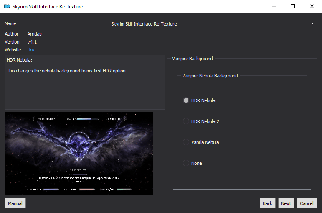Screen dimensions: 322x213
Task: Minimize the installer window
Action: coord(274,6)
